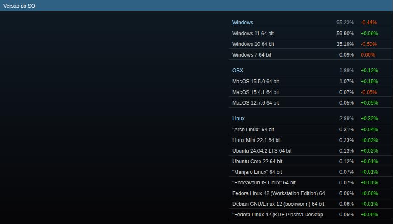Select the Windows category heading

pos(243,23)
